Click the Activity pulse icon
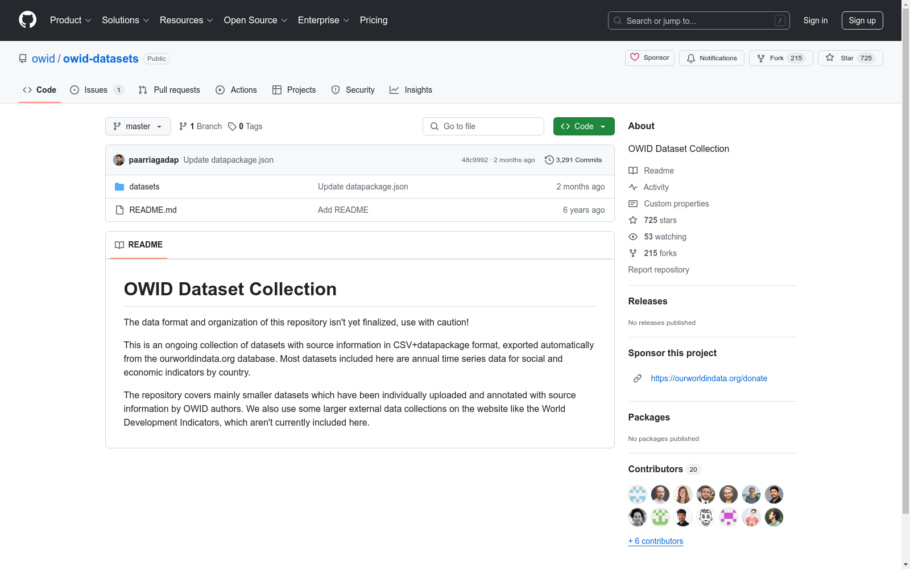 633,187
